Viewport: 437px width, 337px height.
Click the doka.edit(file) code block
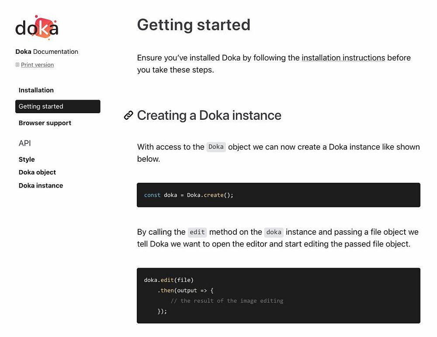[x=278, y=295]
